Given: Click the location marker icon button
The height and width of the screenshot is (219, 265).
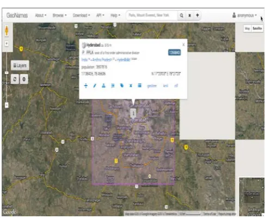Looking at the screenshot, I should point(24,79).
